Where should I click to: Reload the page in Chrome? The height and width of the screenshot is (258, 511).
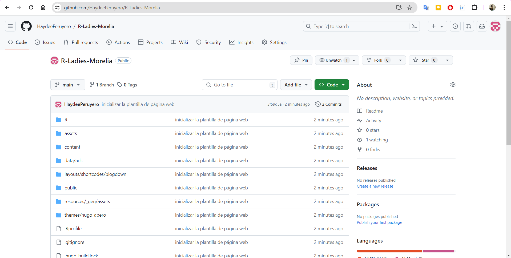click(x=31, y=7)
